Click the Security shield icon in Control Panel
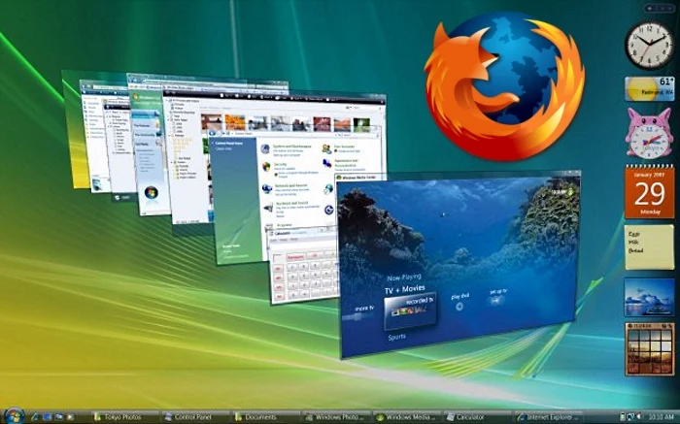The image size is (680, 424). 266,167
